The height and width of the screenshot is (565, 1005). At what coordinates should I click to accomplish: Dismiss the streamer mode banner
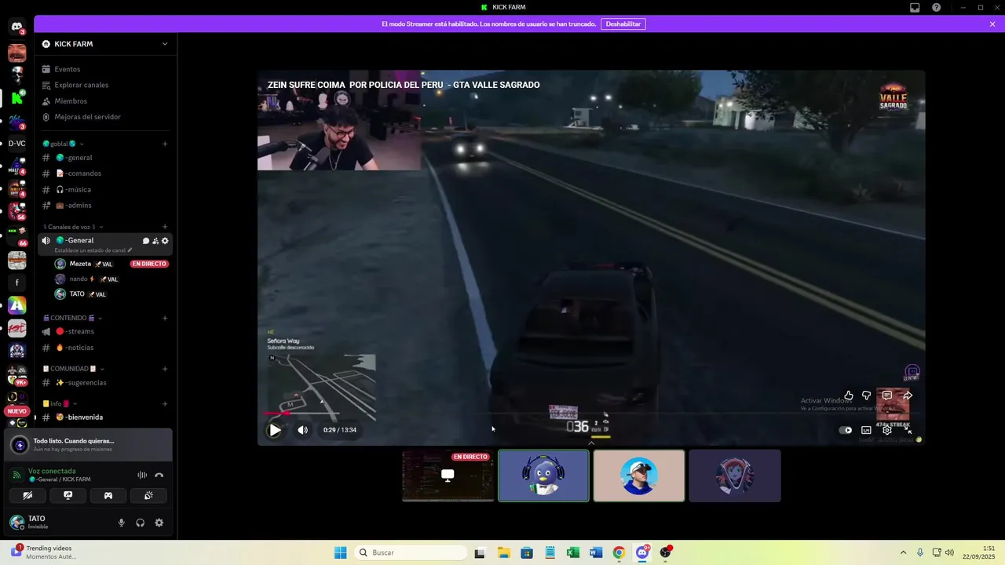coord(992,24)
